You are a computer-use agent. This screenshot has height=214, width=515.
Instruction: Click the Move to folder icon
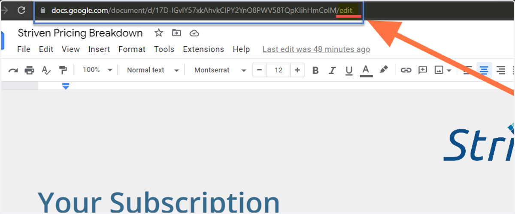tap(176, 33)
